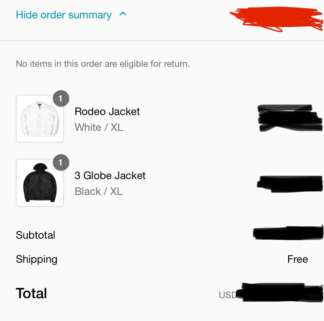Click the White / XL variant text

[99, 127]
